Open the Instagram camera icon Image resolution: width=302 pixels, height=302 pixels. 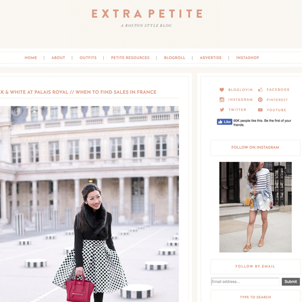click(x=222, y=100)
